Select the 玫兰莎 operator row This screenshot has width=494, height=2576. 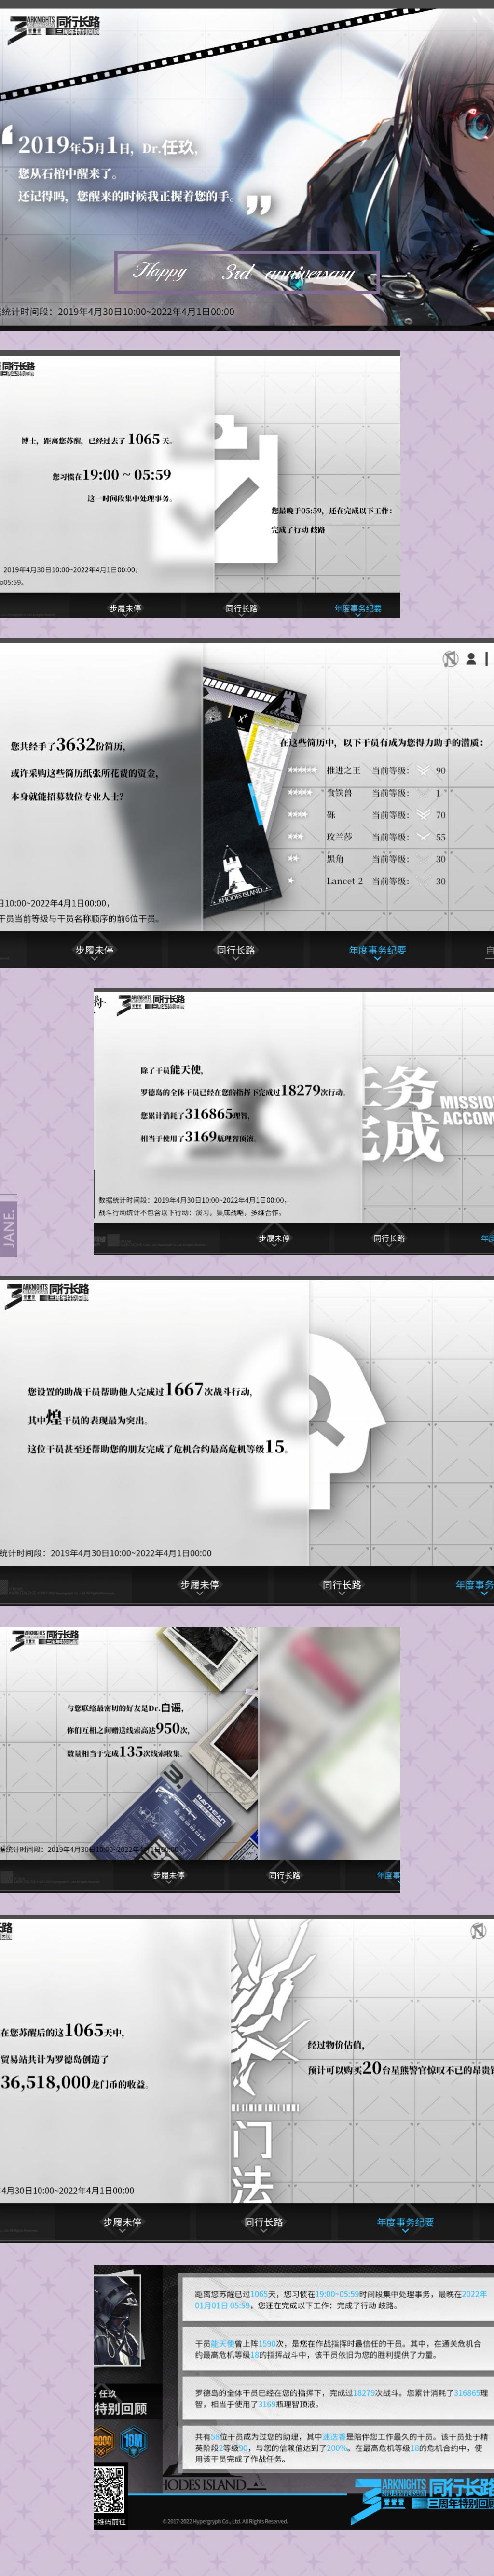[x=367, y=836]
